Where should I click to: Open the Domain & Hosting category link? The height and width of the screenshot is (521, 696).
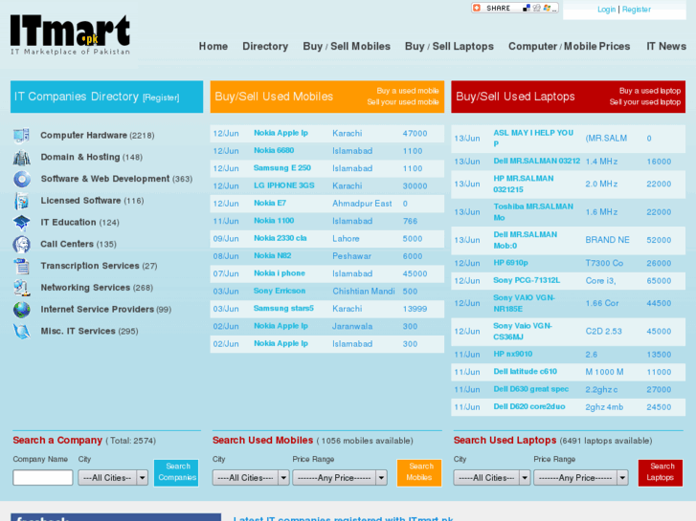coord(92,157)
